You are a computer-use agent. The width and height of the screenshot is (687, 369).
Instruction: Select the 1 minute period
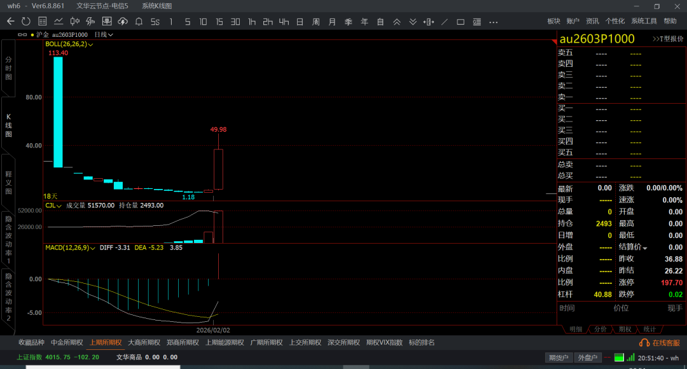(171, 22)
